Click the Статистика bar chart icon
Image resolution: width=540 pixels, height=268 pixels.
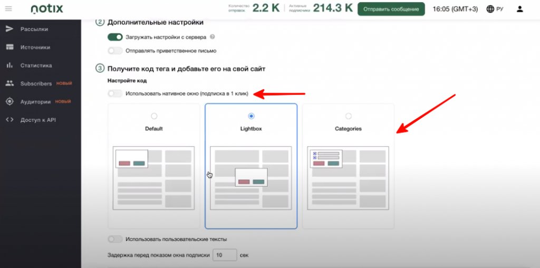pyautogui.click(x=9, y=65)
